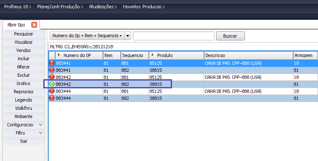Open search index dropdown arrow
Viewport: 318px width, 161px height.
[x=127, y=36]
